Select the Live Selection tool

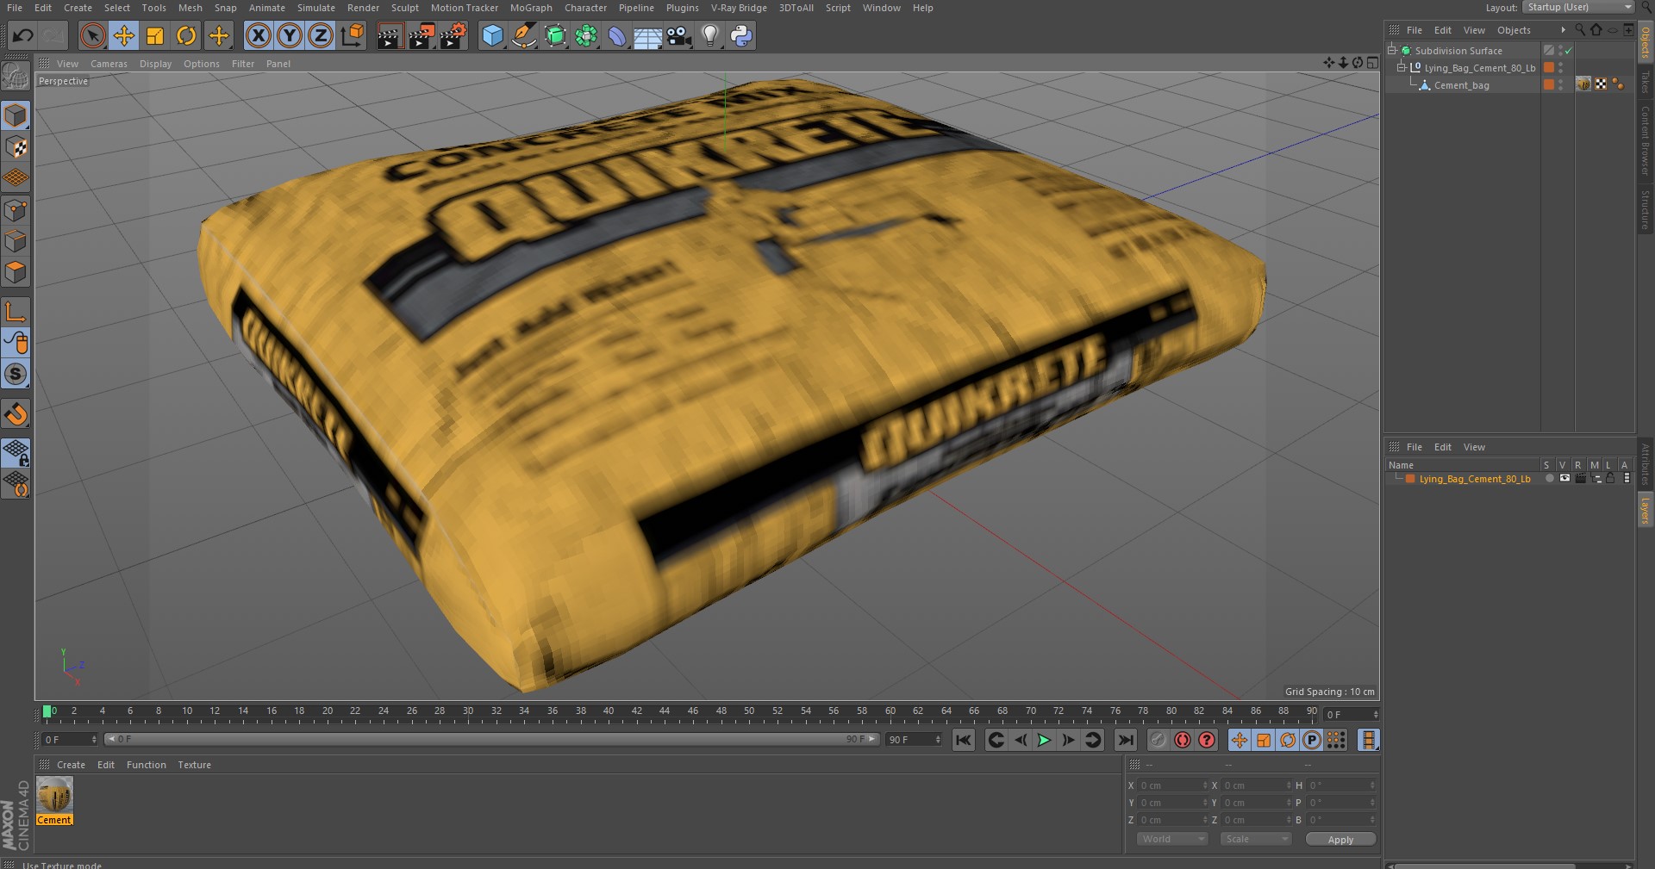(x=92, y=35)
